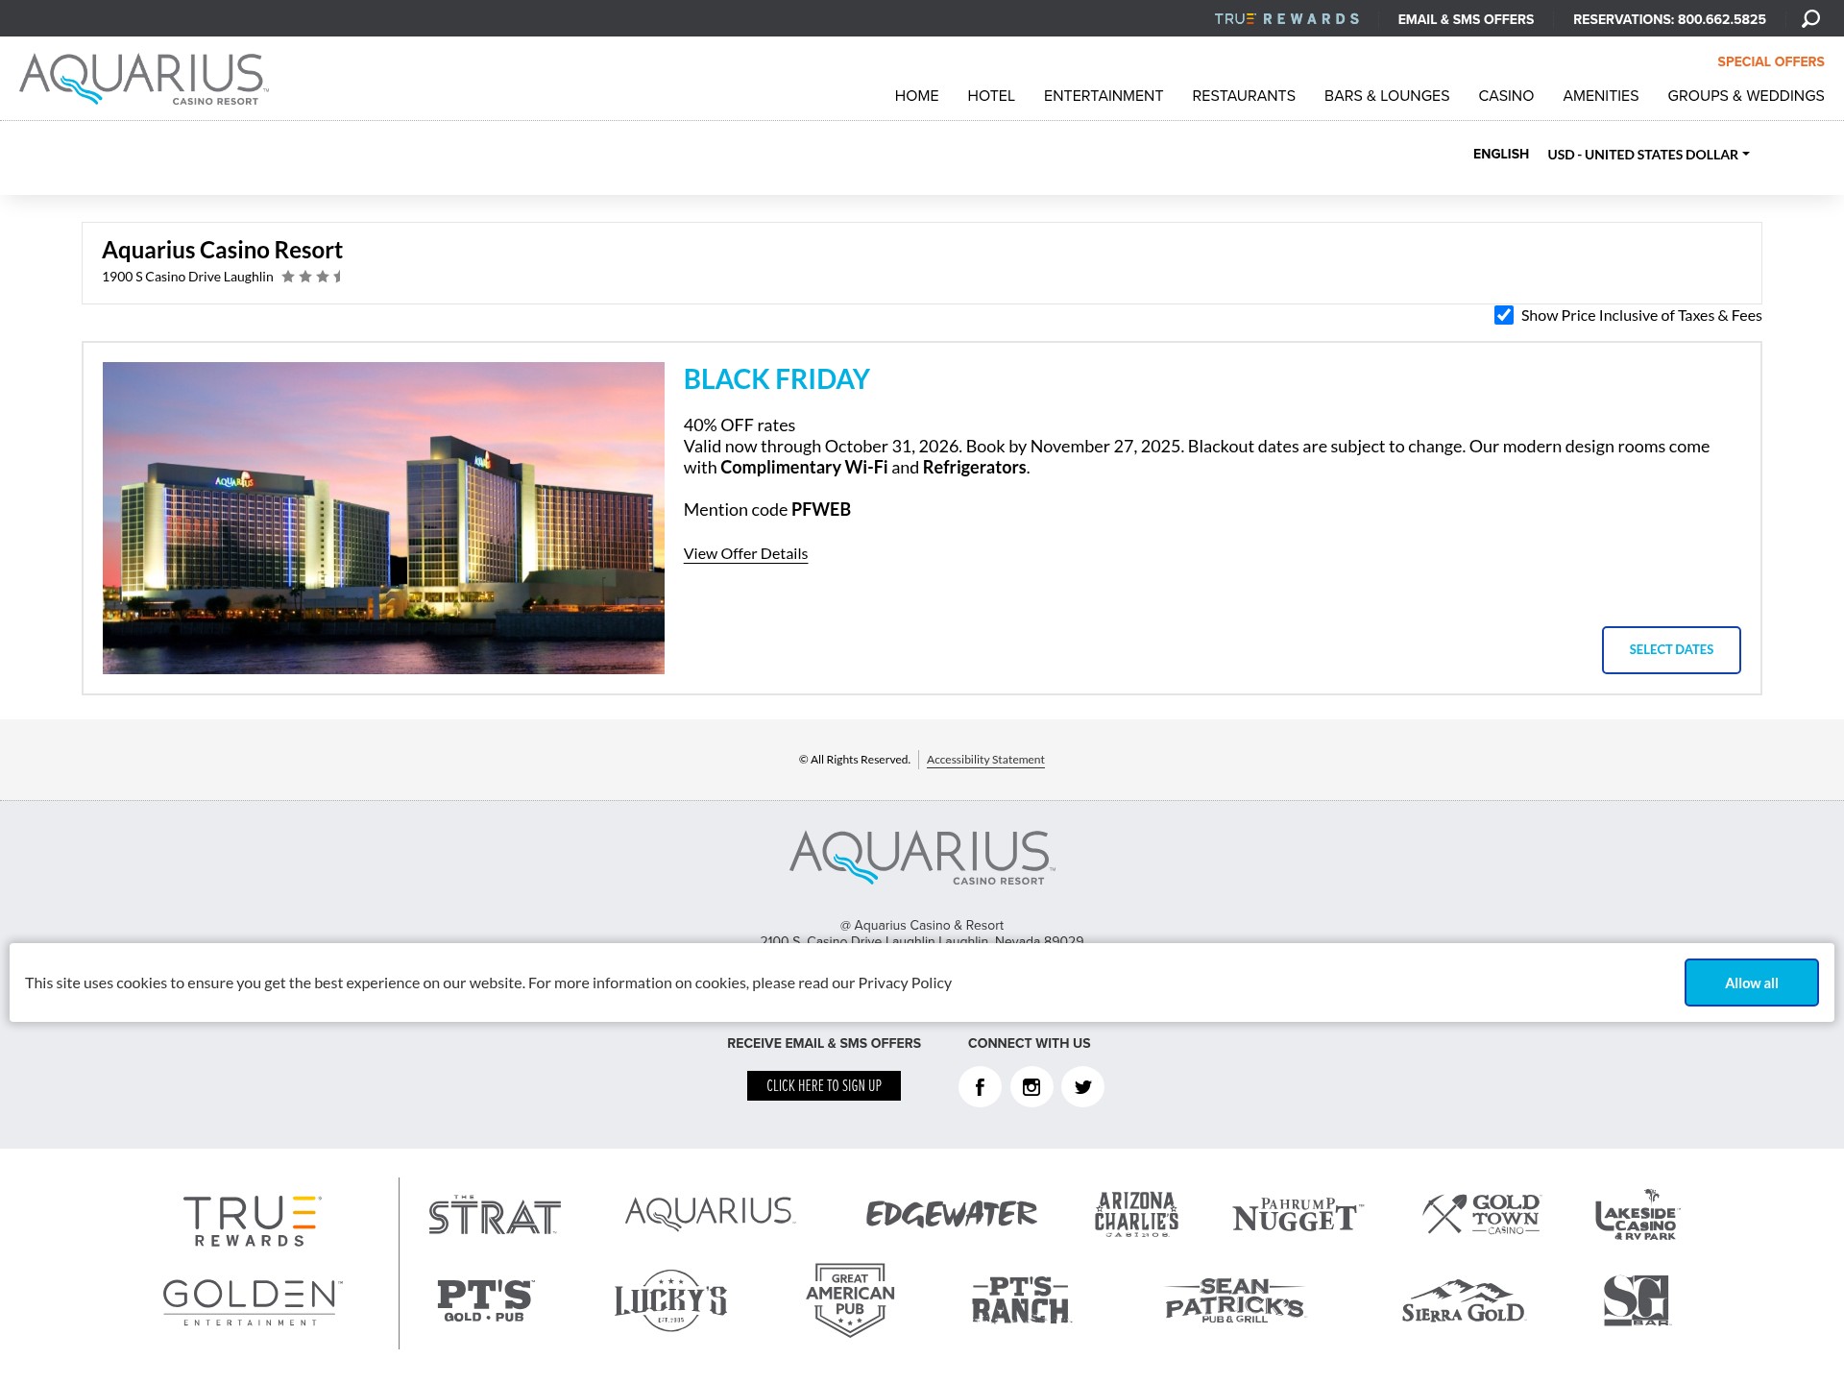Click the All Rights Reserved text
This screenshot has height=1383, width=1844.
[x=855, y=760]
